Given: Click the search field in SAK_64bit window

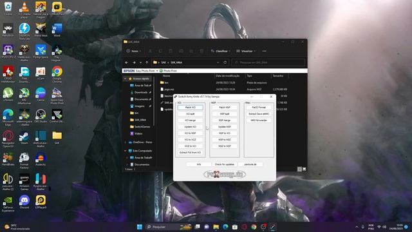Looking at the screenshot, I should point(268,63).
